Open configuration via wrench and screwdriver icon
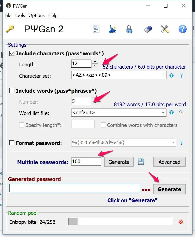The image size is (195, 237). (x=165, y=29)
